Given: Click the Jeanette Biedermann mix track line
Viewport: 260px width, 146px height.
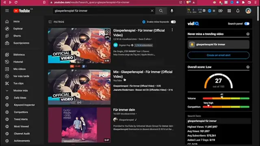Looking at the screenshot, I should tap(143, 90).
